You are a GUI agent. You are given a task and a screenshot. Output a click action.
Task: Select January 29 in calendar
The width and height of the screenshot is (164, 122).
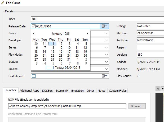coord(52,60)
